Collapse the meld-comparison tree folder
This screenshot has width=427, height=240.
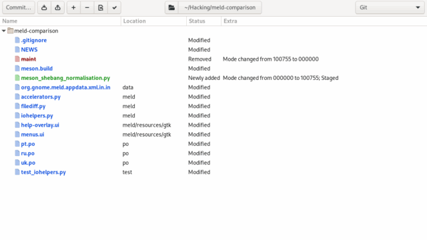(3, 31)
